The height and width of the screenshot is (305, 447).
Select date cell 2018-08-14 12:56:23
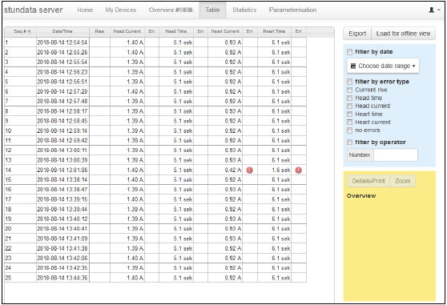point(62,72)
